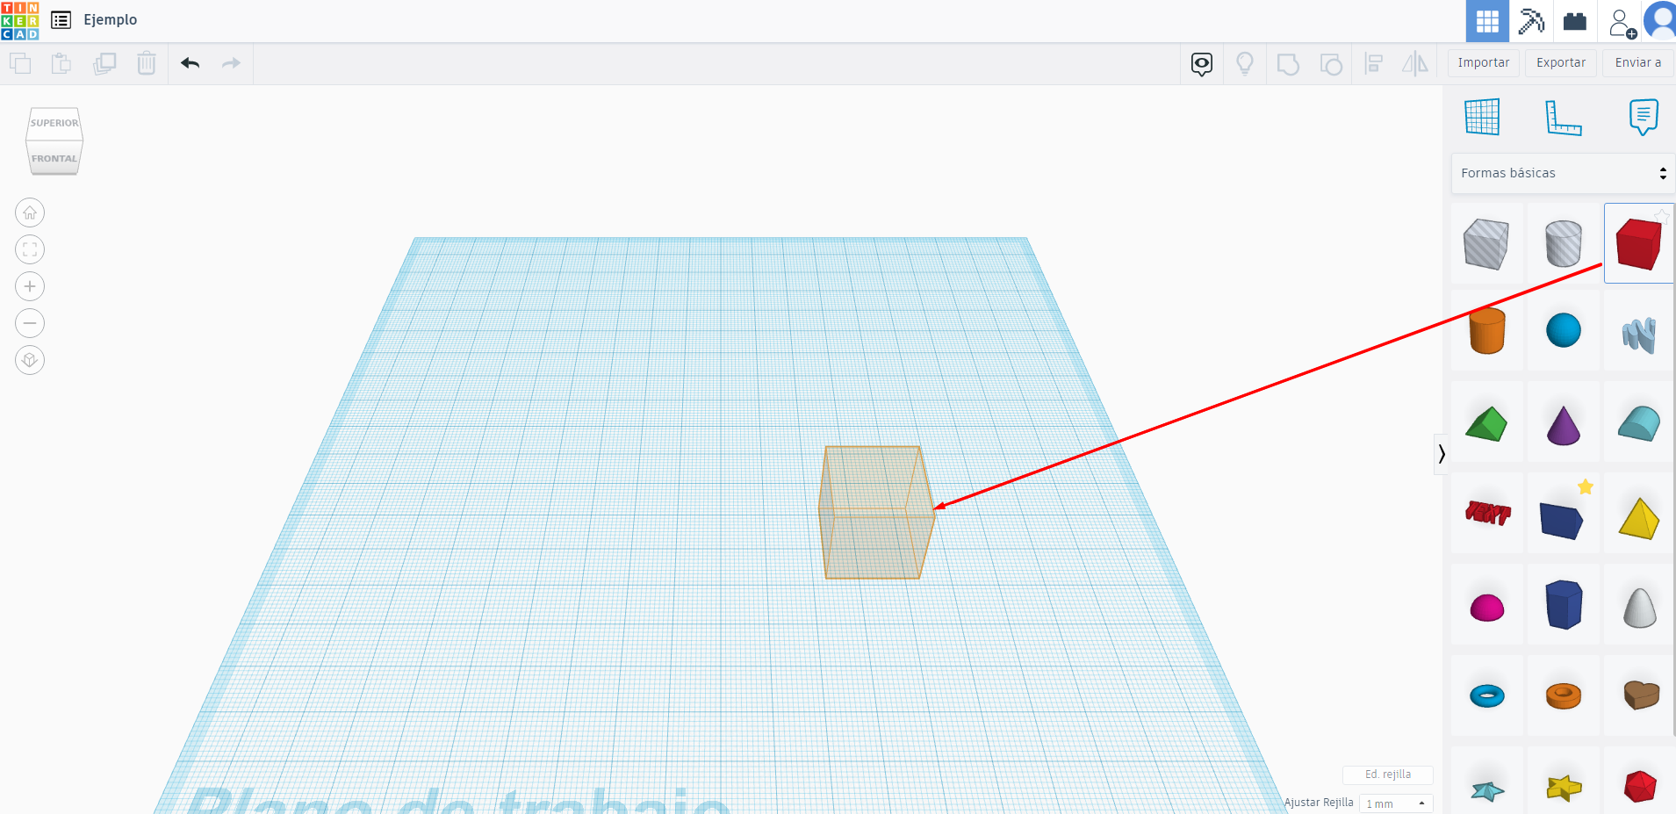Open the Notes tool icon
The image size is (1676, 814).
coord(1644,117)
